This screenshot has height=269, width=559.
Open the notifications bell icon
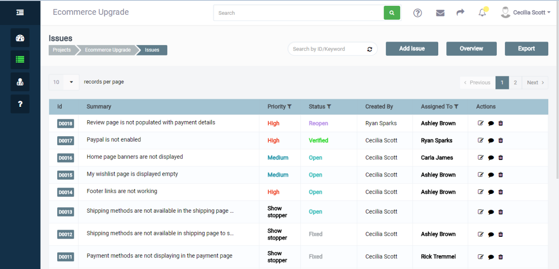pyautogui.click(x=482, y=13)
